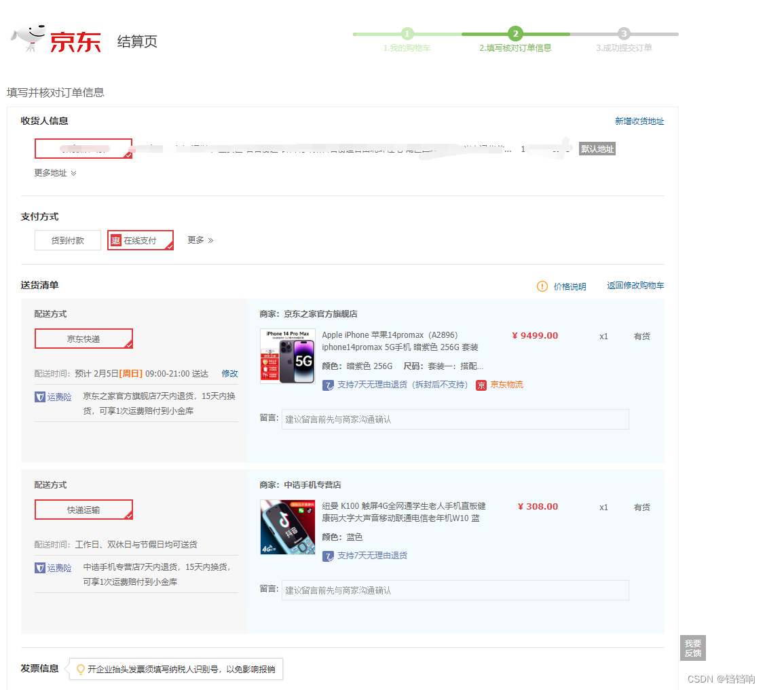This screenshot has height=690, width=765.
Task: Select 在线支付 payment method
Action: click(x=141, y=240)
